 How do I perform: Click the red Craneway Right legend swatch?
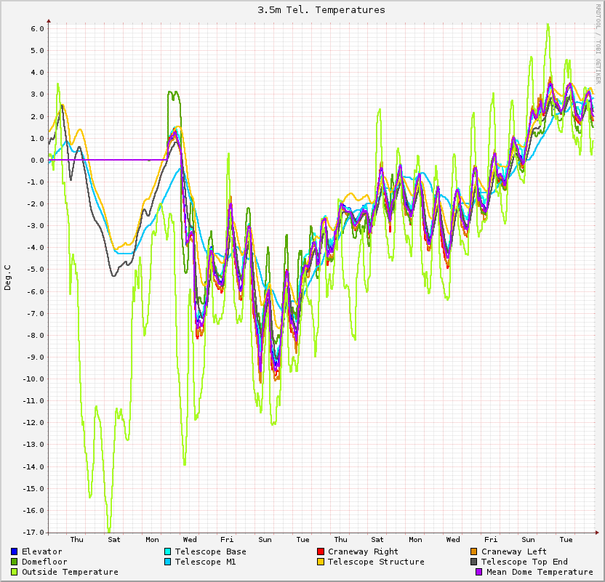321,552
